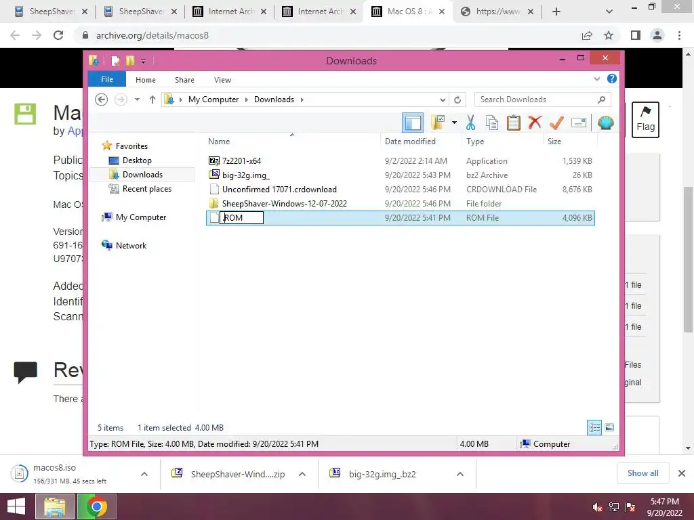Screen dimensions: 694x520
Task: Click the orange checkmark toolbar icon
Action: [556, 123]
